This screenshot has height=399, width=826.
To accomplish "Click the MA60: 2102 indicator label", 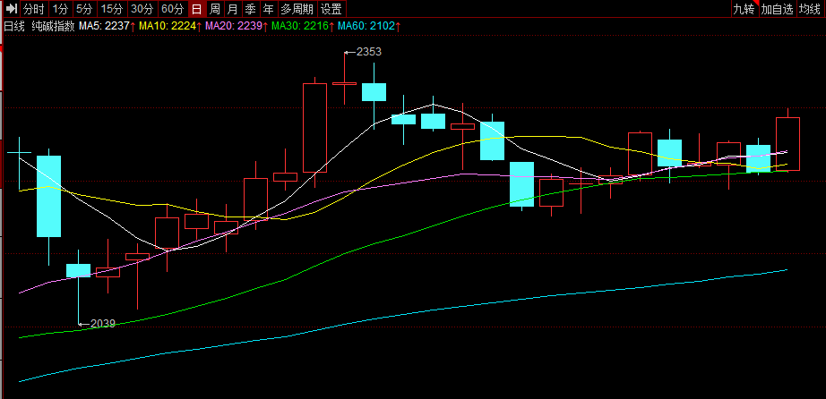I will [369, 26].
